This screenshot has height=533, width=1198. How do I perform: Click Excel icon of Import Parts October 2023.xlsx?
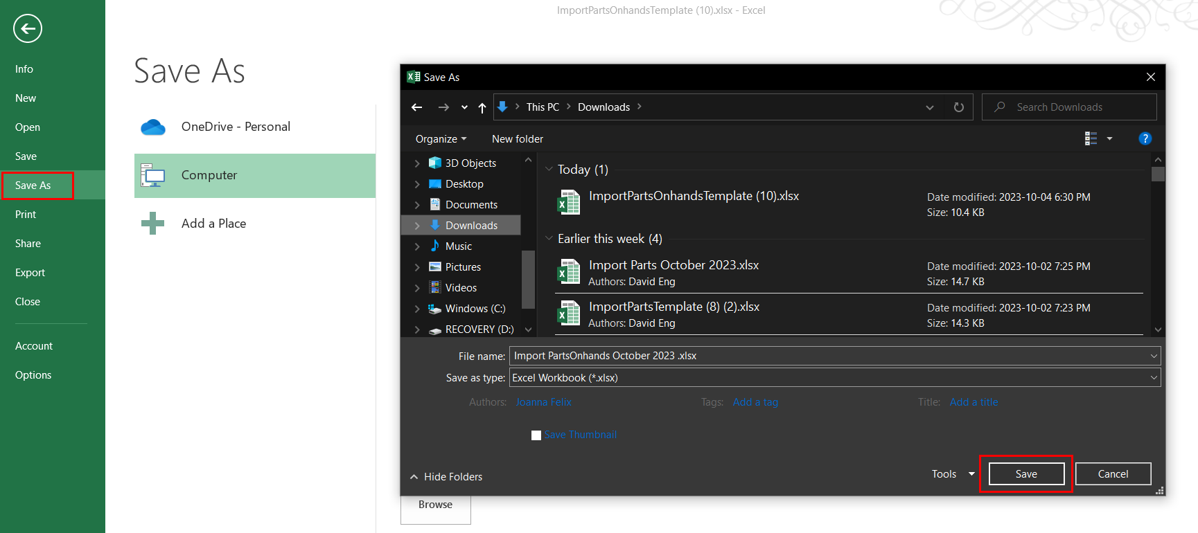(x=569, y=272)
